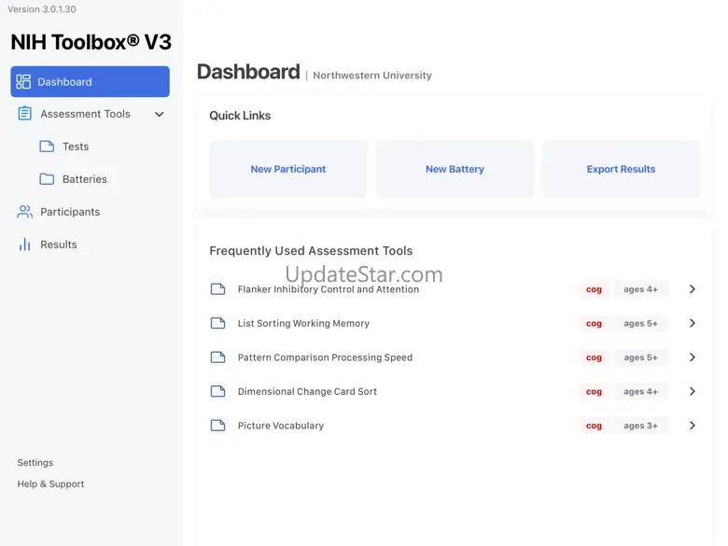Collapse the Assessment Tools chevron
Image resolution: width=728 pixels, height=546 pixels.
tap(160, 114)
